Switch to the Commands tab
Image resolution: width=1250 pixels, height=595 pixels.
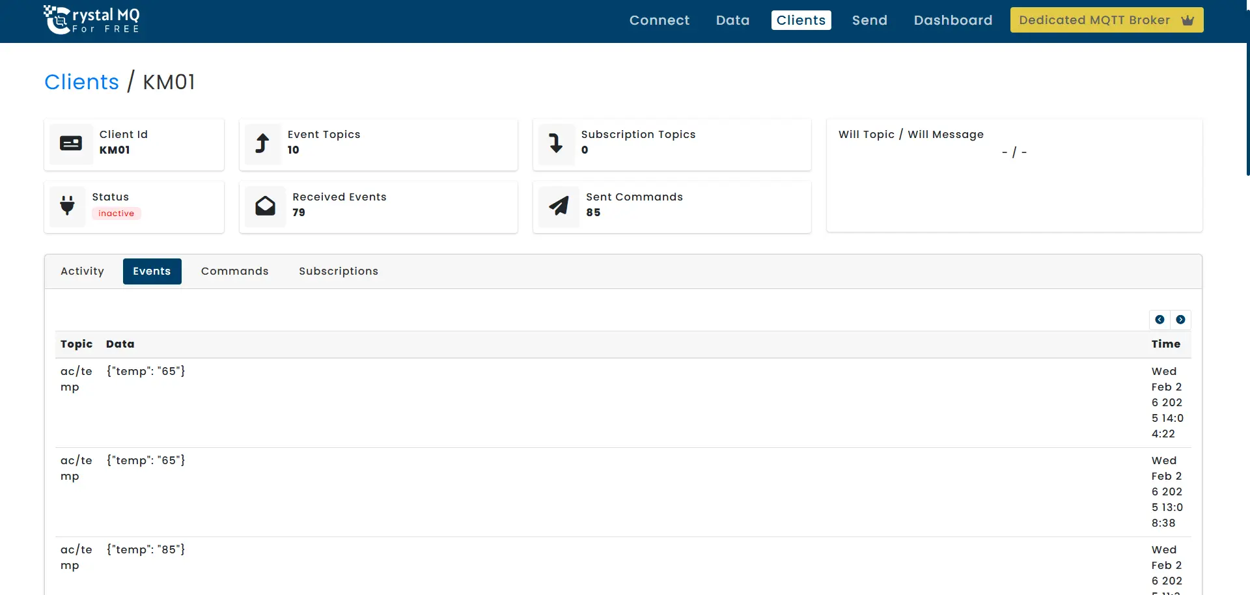coord(234,271)
